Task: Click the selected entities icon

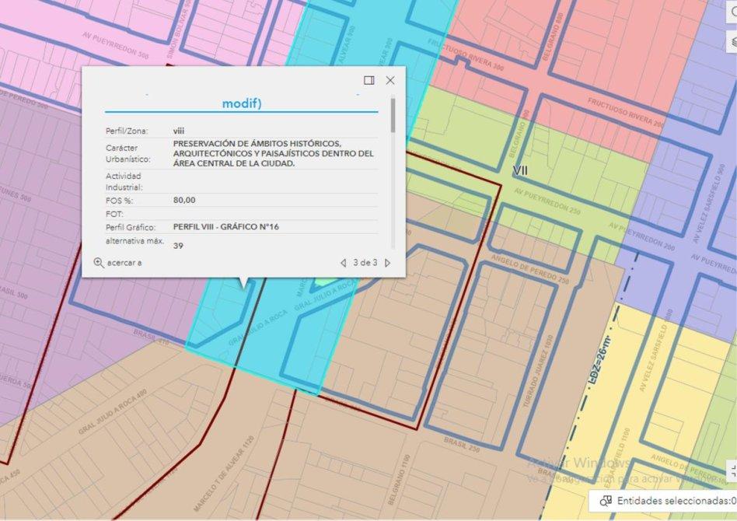Action: point(605,501)
